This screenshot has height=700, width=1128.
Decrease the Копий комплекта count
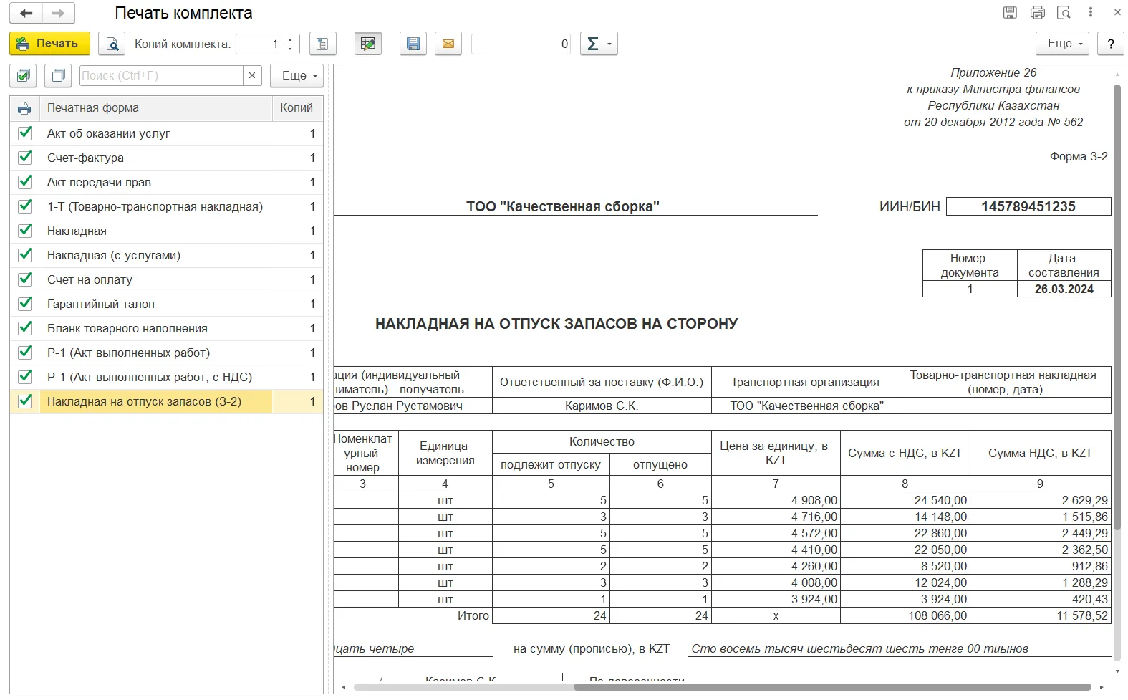pos(290,49)
